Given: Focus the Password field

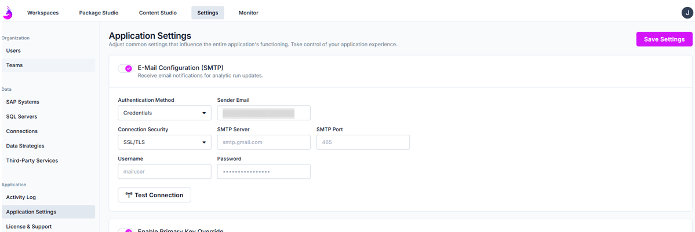Looking at the screenshot, I should (x=264, y=171).
